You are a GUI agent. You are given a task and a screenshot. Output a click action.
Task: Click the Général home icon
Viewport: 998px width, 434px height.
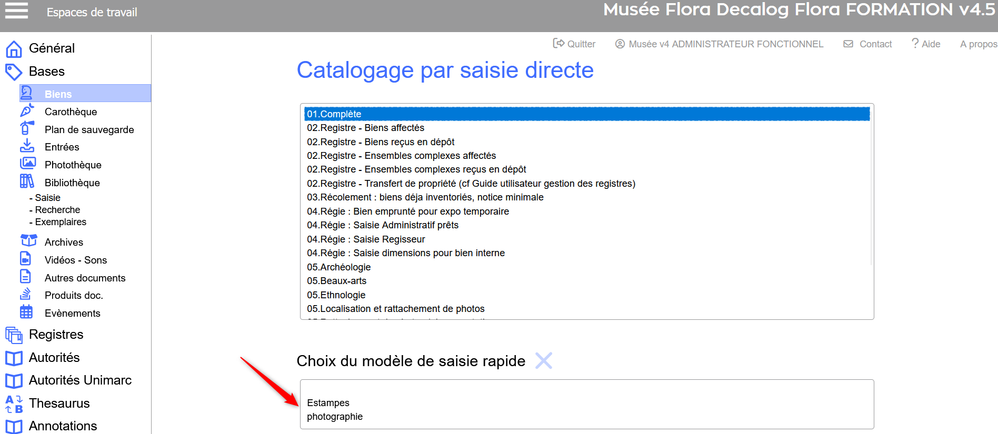tap(14, 49)
